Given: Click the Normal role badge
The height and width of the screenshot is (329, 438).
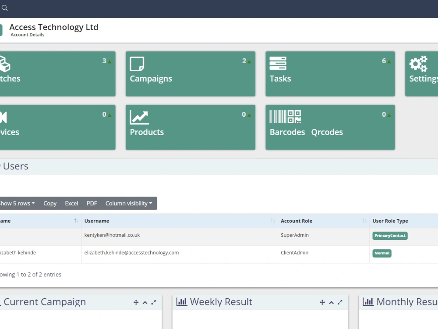Looking at the screenshot, I should 382,253.
